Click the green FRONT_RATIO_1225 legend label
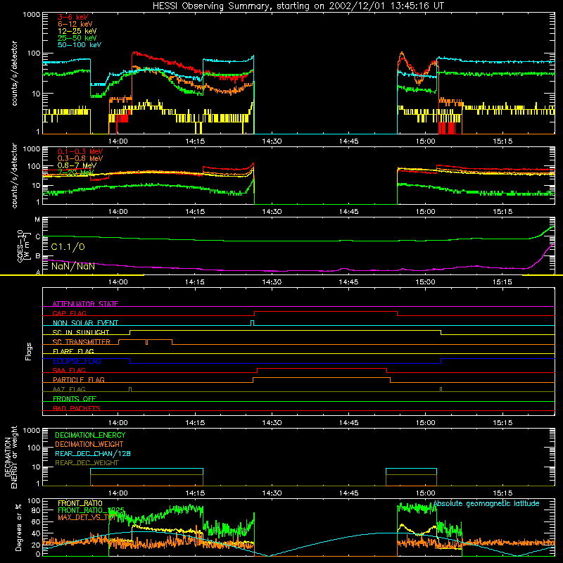563x563 pixels. pyautogui.click(x=91, y=510)
